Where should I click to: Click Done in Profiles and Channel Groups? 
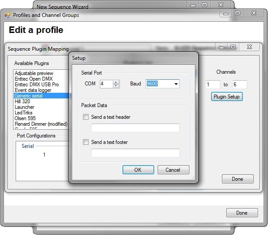tap(242, 212)
